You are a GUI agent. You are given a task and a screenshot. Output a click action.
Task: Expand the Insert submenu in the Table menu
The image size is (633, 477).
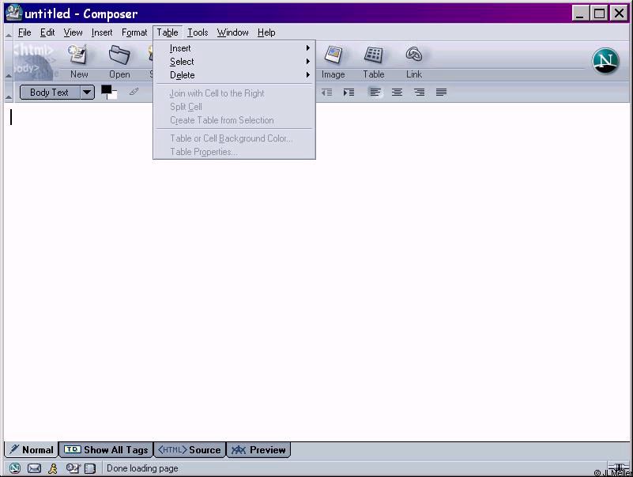click(234, 48)
